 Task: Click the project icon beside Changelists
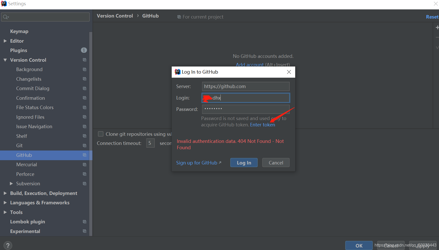pos(84,79)
